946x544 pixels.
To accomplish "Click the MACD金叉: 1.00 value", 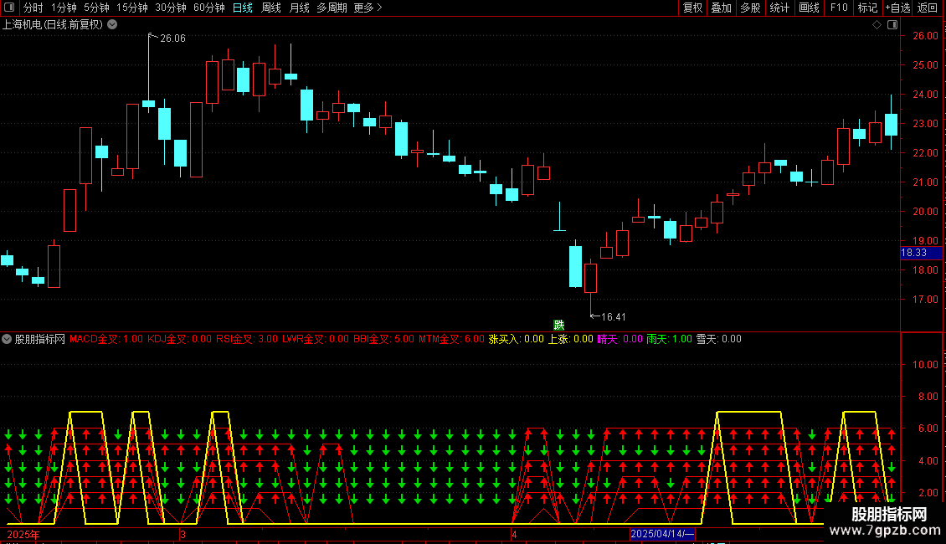I will pos(106,339).
